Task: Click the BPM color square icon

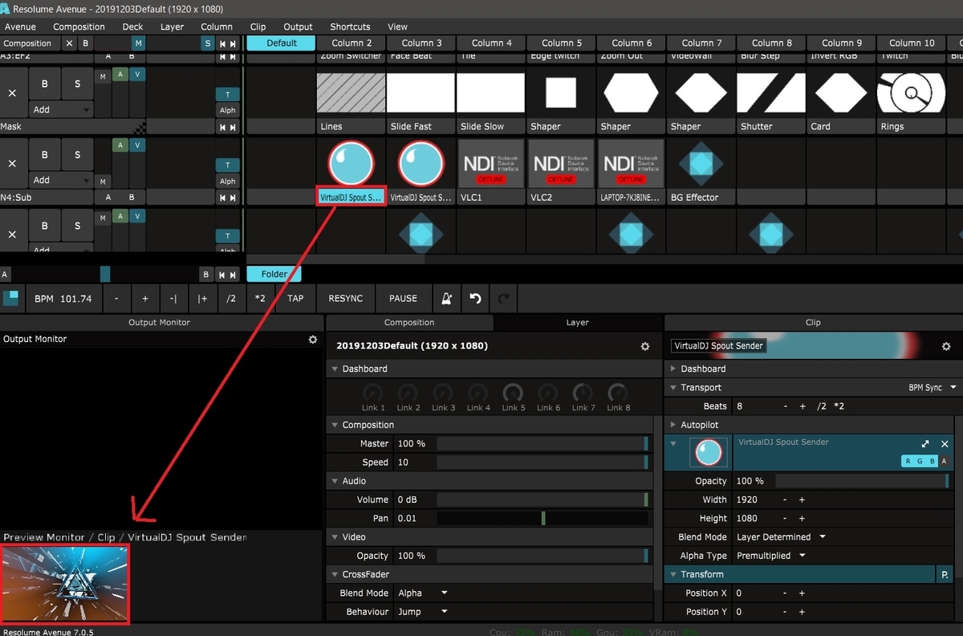Action: 11,299
